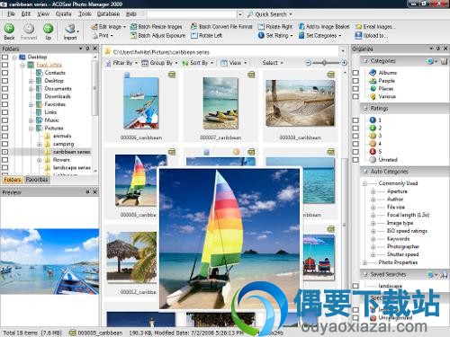The image size is (450, 337).
Task: Click Rotate Right tool
Action: (x=275, y=27)
